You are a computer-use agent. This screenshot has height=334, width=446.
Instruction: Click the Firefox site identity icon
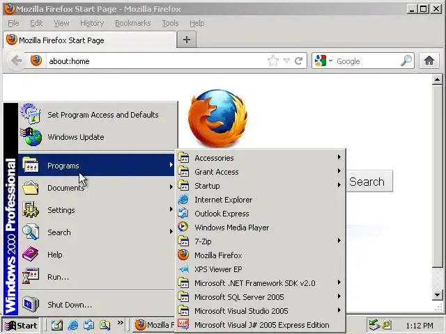coord(36,61)
